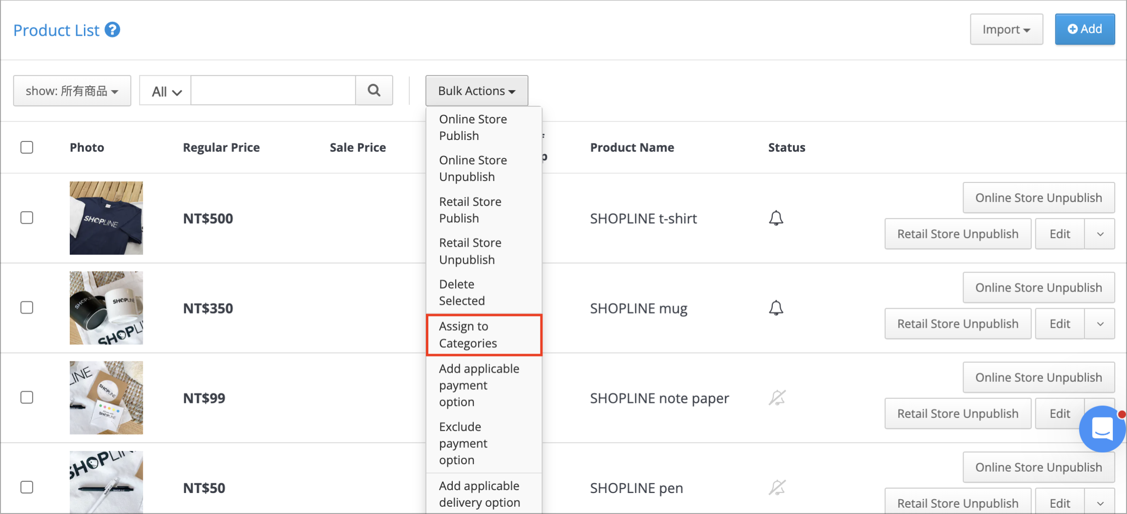Select Assign to Categories menu item
1127x514 pixels.
click(484, 335)
